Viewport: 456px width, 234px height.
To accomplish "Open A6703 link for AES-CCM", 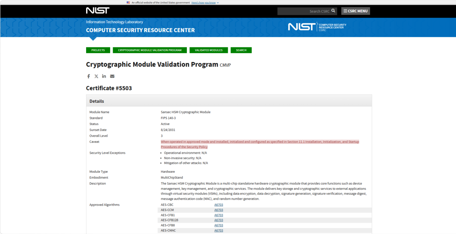I will coord(219,210).
